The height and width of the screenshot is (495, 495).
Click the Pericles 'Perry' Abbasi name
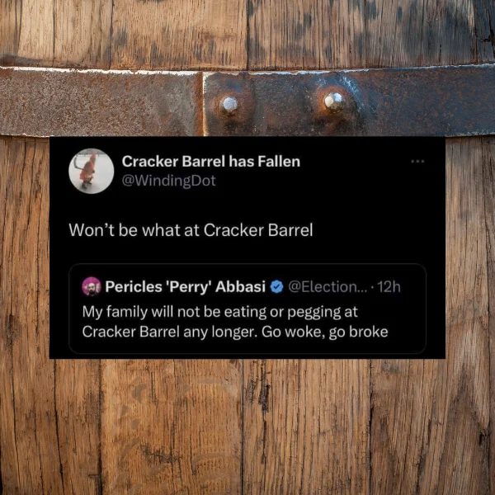(186, 286)
